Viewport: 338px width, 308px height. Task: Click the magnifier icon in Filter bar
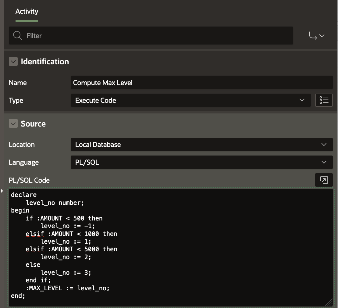click(x=18, y=36)
